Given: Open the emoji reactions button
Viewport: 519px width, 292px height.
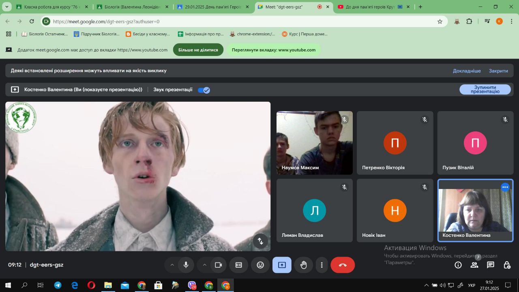Looking at the screenshot, I should [260, 265].
